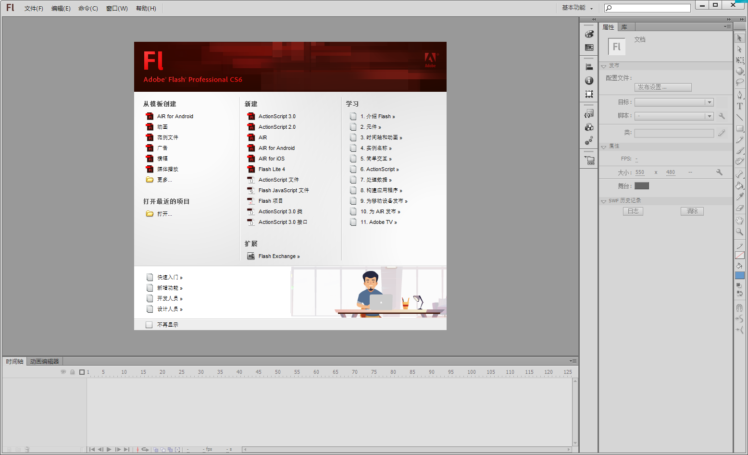Open the 目标 dropdown
The height and width of the screenshot is (455, 748).
(x=674, y=102)
